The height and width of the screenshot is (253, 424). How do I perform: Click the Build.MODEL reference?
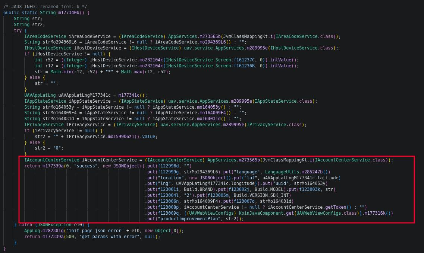[269, 189]
